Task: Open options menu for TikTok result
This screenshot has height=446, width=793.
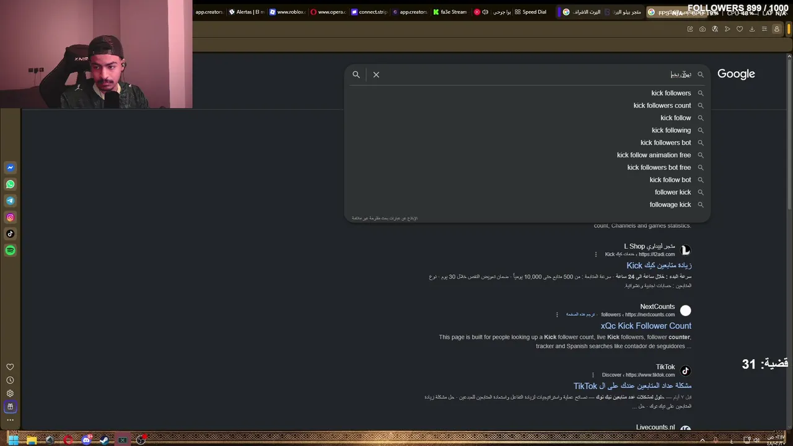Action: 593,375
